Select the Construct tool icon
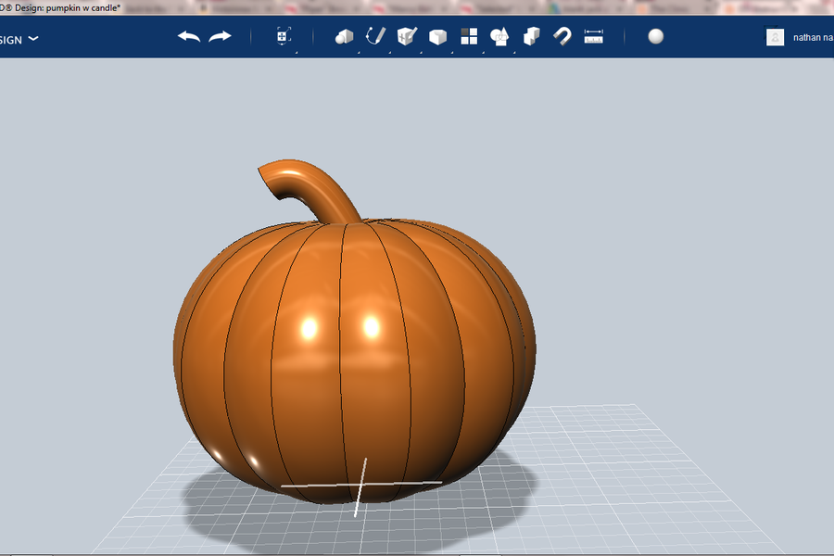 [x=406, y=37]
